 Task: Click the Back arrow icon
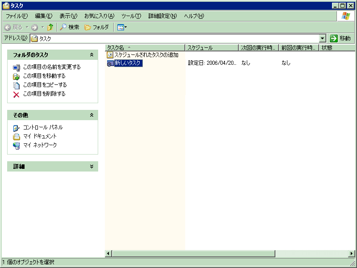[8, 28]
